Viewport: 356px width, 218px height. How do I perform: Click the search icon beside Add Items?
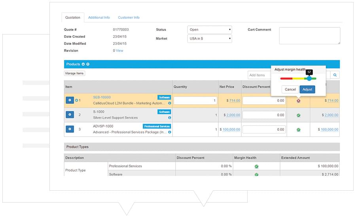coord(335,75)
